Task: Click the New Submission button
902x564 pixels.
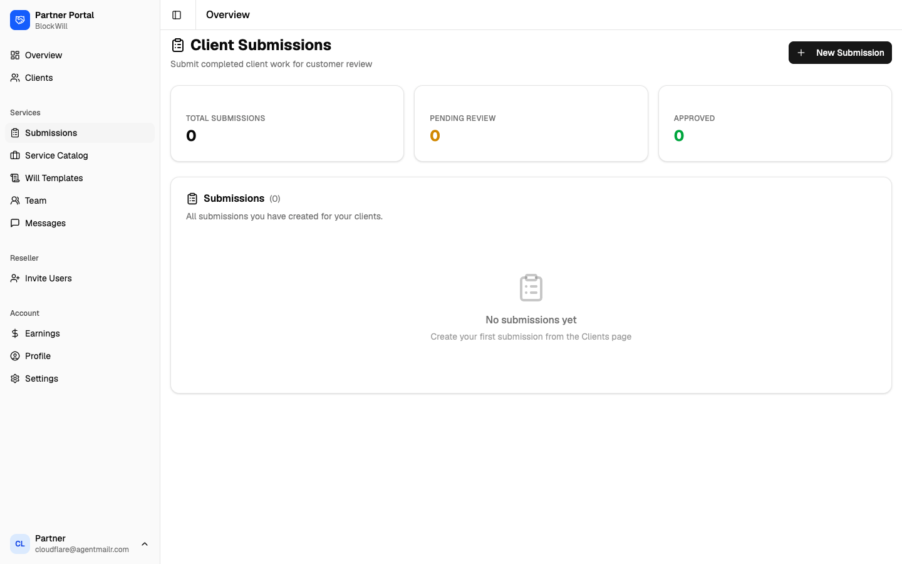Action: (840, 53)
